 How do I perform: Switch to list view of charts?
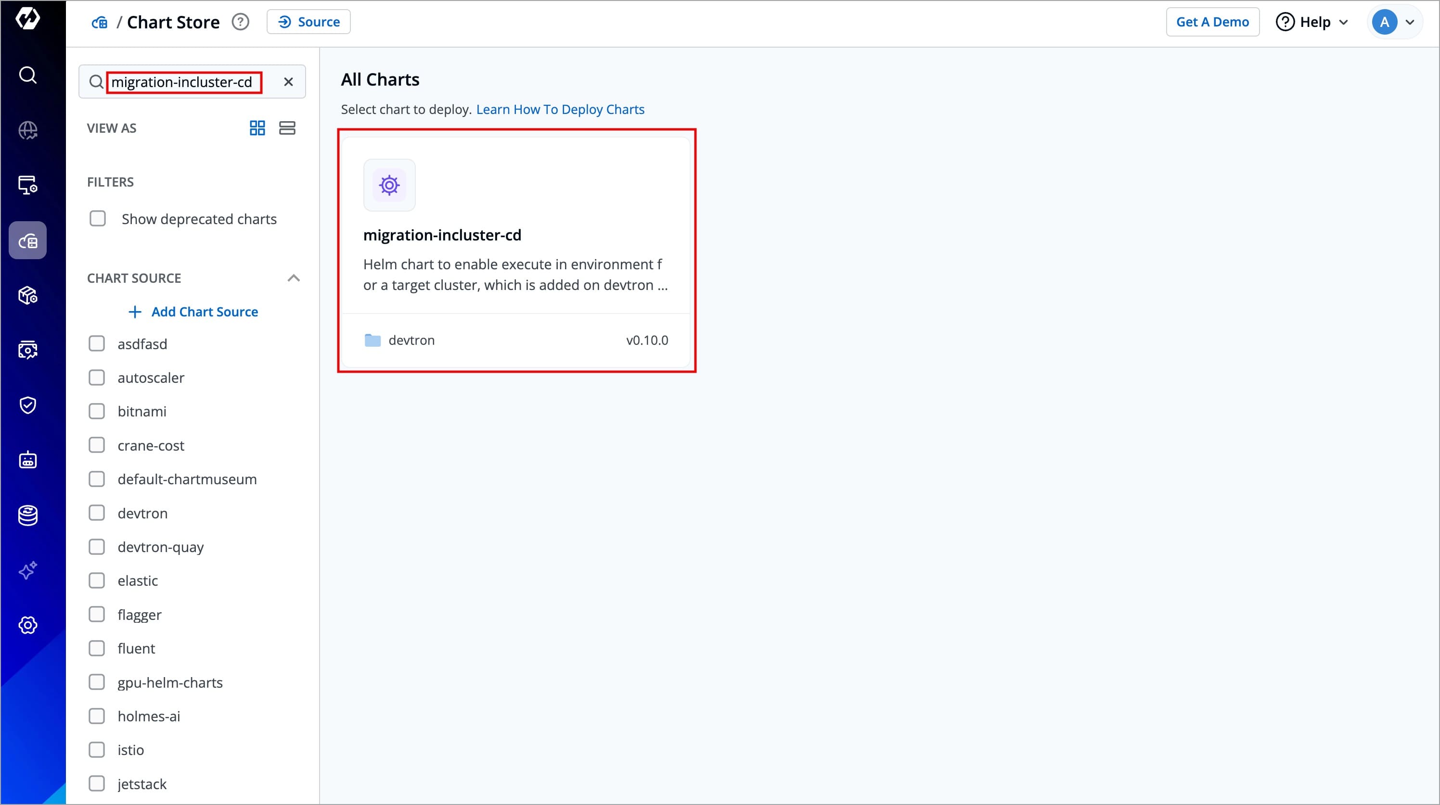pyautogui.click(x=287, y=128)
